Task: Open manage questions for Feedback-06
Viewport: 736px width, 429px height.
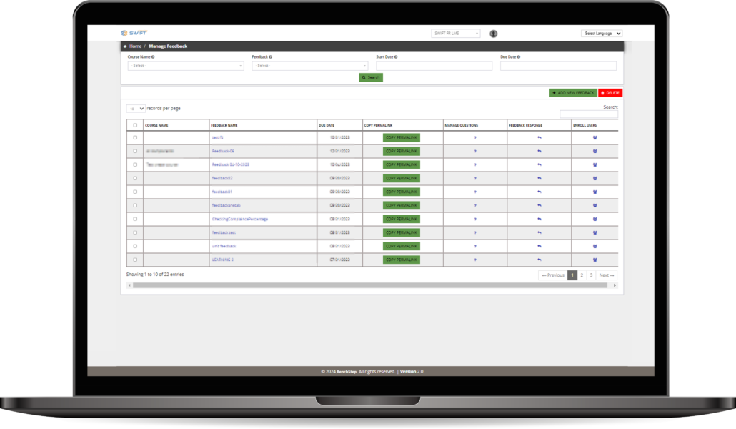Action: point(475,152)
